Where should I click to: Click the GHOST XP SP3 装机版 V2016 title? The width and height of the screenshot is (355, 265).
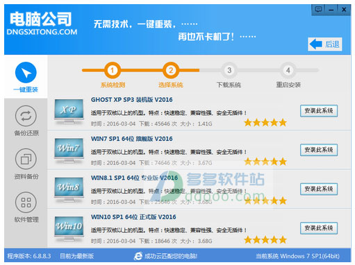pos(131,100)
